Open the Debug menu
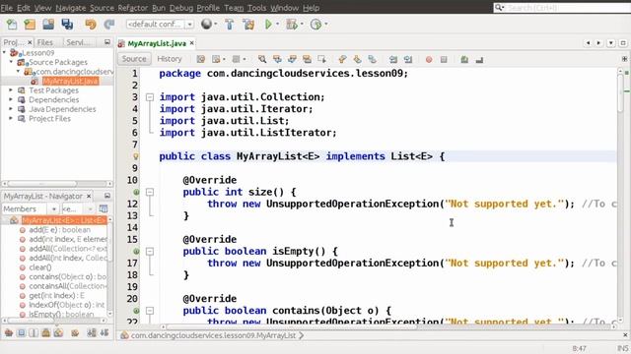 [x=181, y=8]
